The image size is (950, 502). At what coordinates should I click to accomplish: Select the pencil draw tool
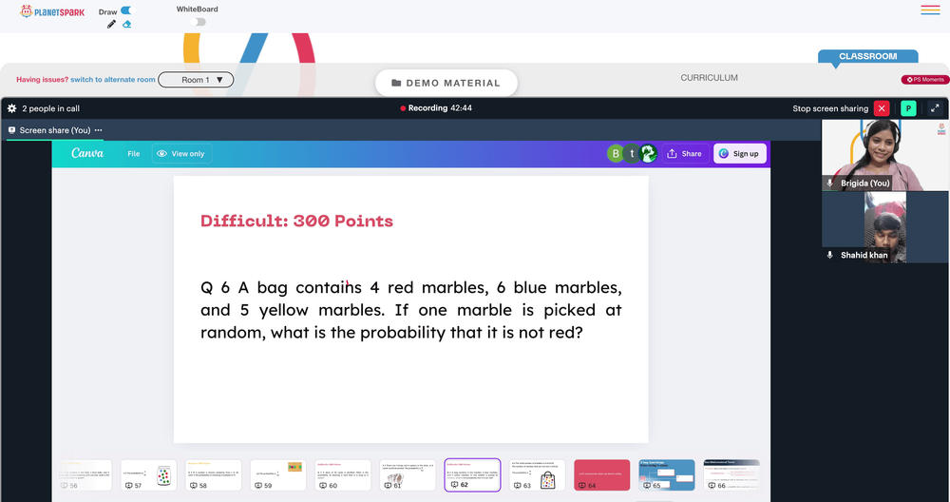[x=111, y=25]
